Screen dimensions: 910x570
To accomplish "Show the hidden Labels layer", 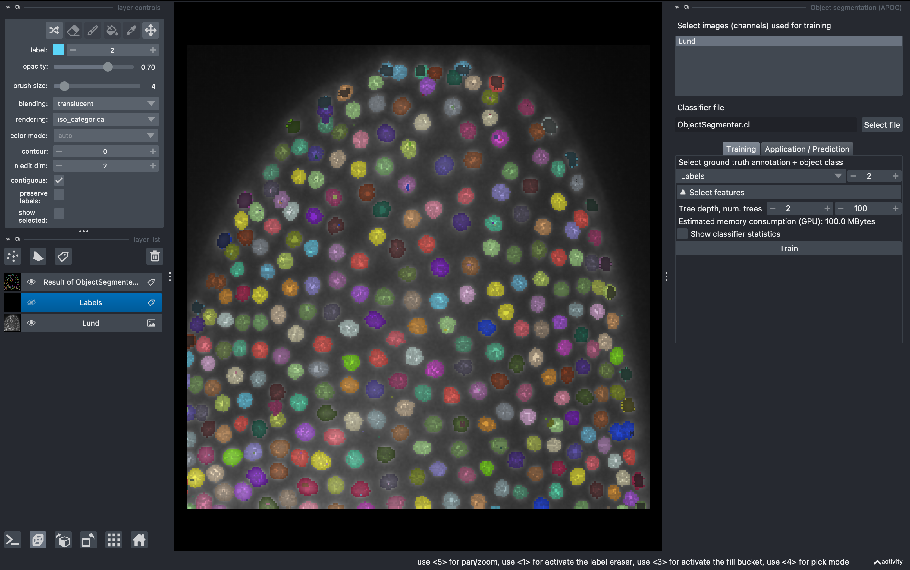I will coord(31,303).
